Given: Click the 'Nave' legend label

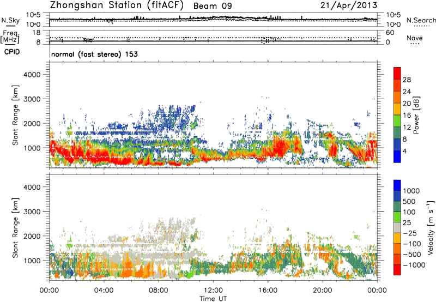Looking at the screenshot, I should coord(415,38).
